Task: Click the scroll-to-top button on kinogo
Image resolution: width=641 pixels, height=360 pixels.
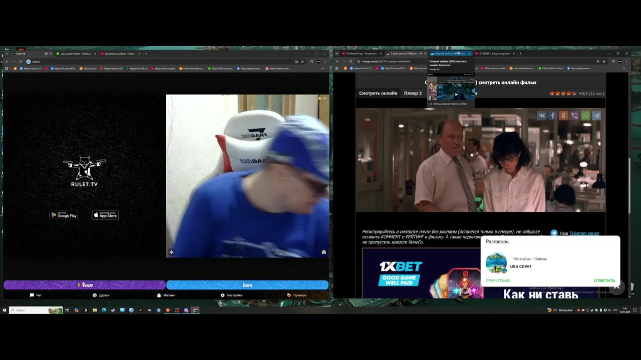Action: 617,286
